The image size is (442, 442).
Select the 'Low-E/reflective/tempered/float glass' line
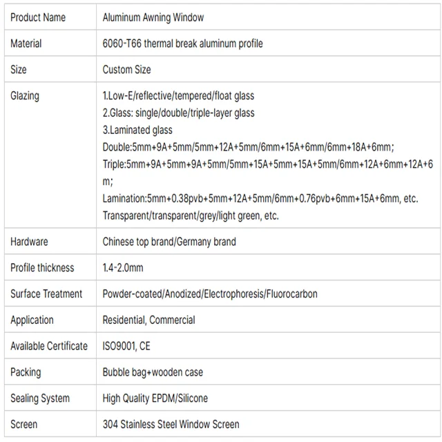pyautogui.click(x=178, y=96)
